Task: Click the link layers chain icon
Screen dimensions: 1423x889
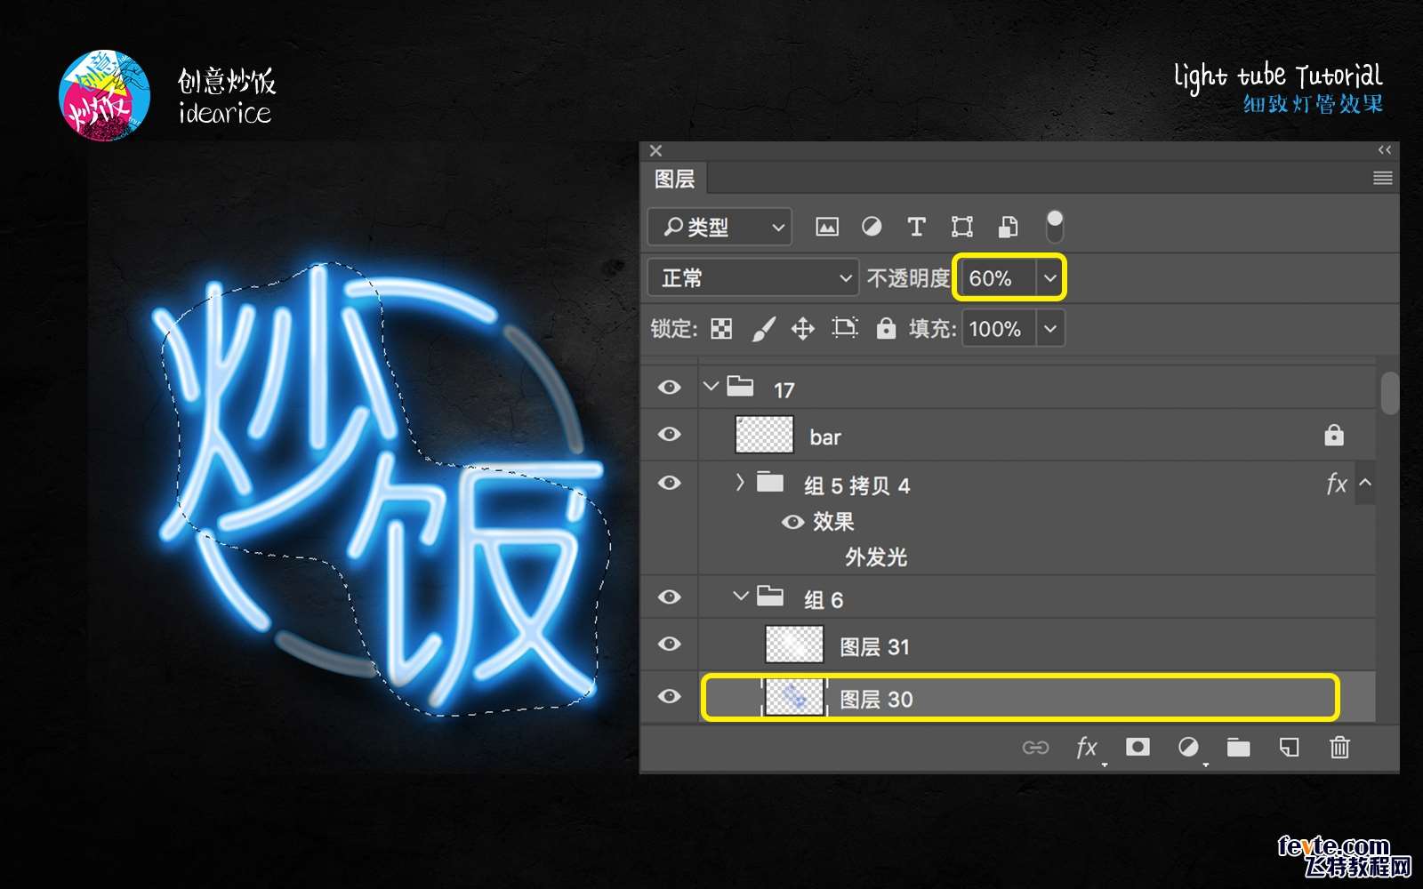Action: tap(1035, 748)
